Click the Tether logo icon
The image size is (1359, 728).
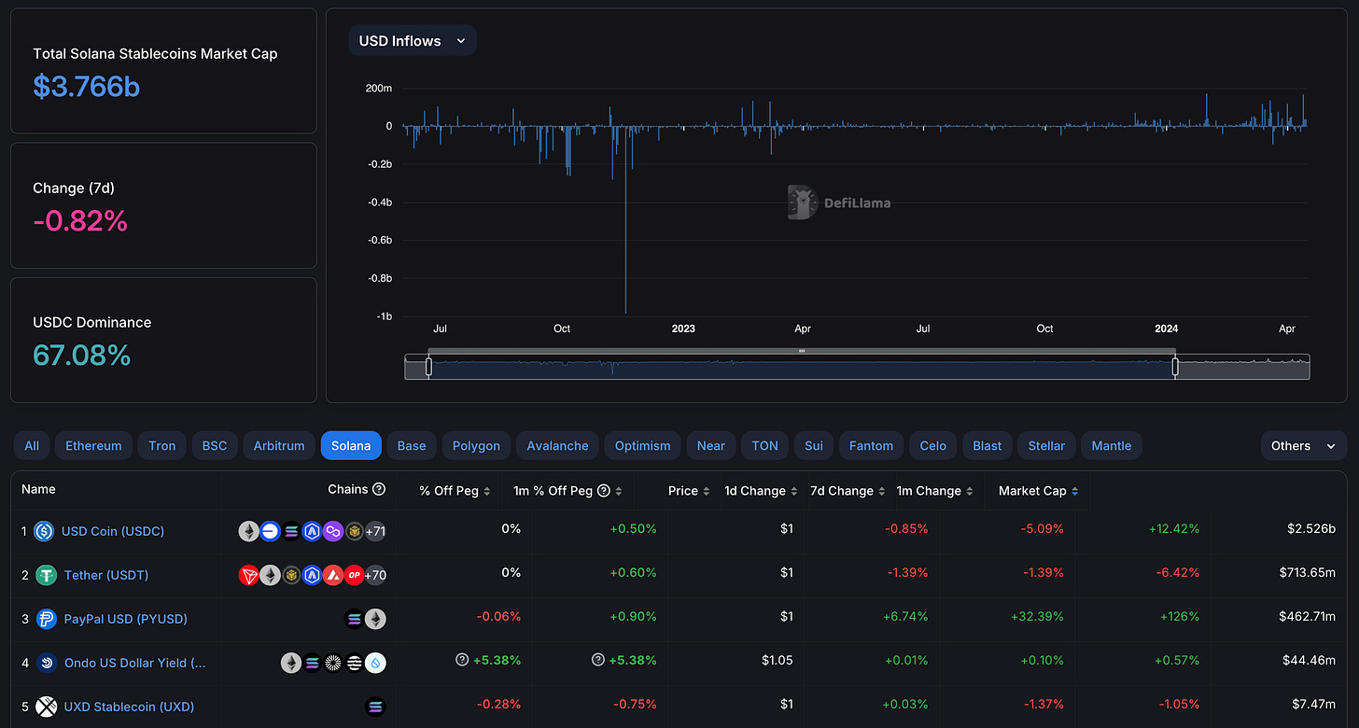point(46,575)
